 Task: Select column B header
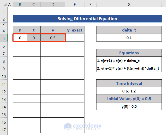20,4
